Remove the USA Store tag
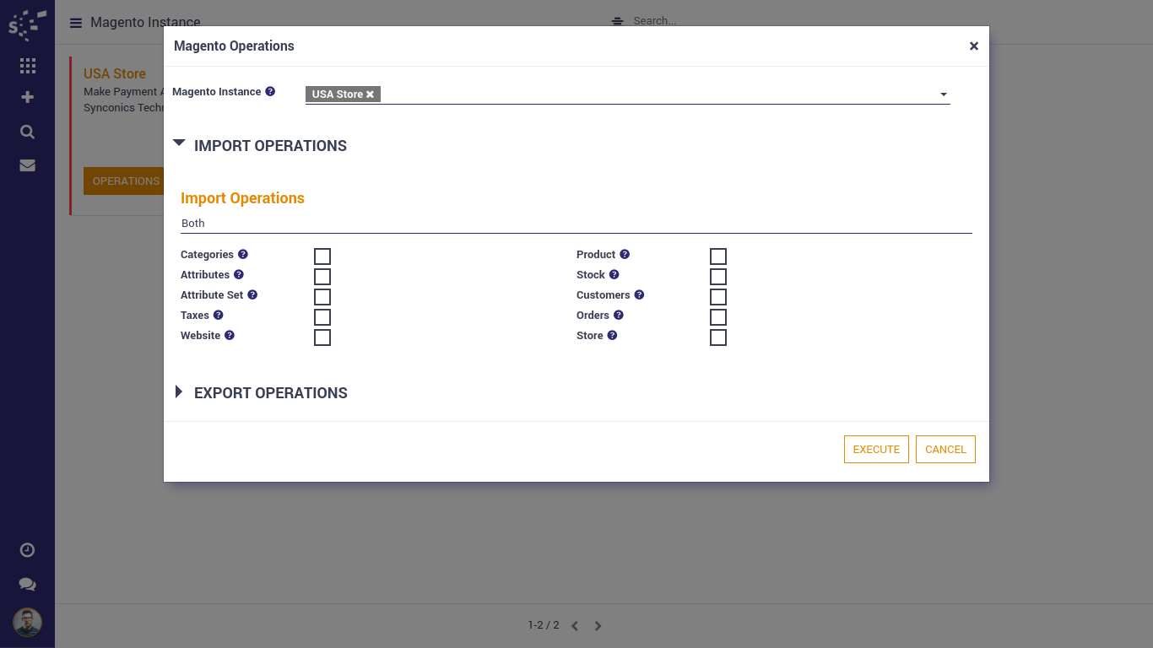Screen dimensions: 1153x648 point(370,94)
